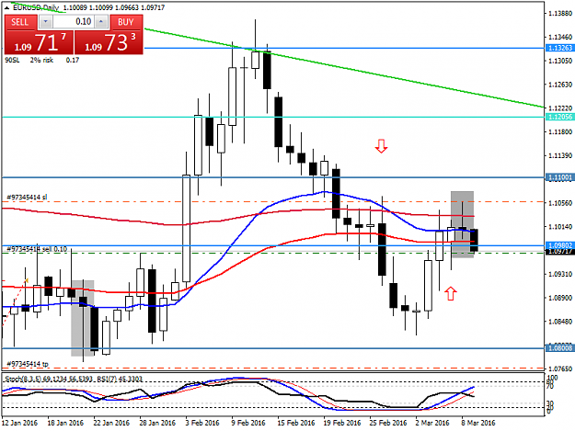Click the 0.17 lot size text
This screenshot has width=575, height=431.
coord(73,60)
